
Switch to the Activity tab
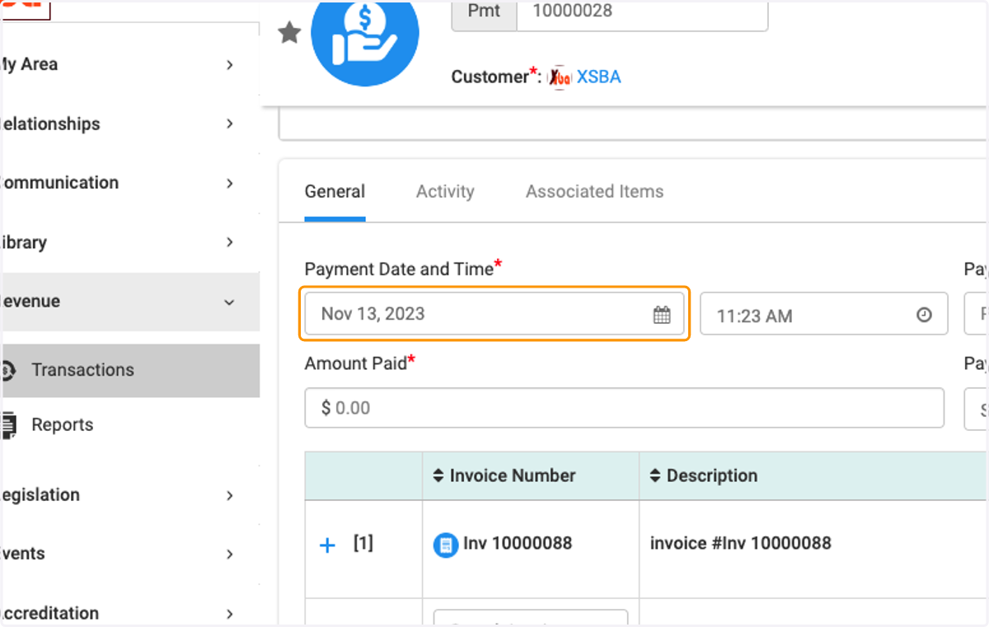coord(445,191)
